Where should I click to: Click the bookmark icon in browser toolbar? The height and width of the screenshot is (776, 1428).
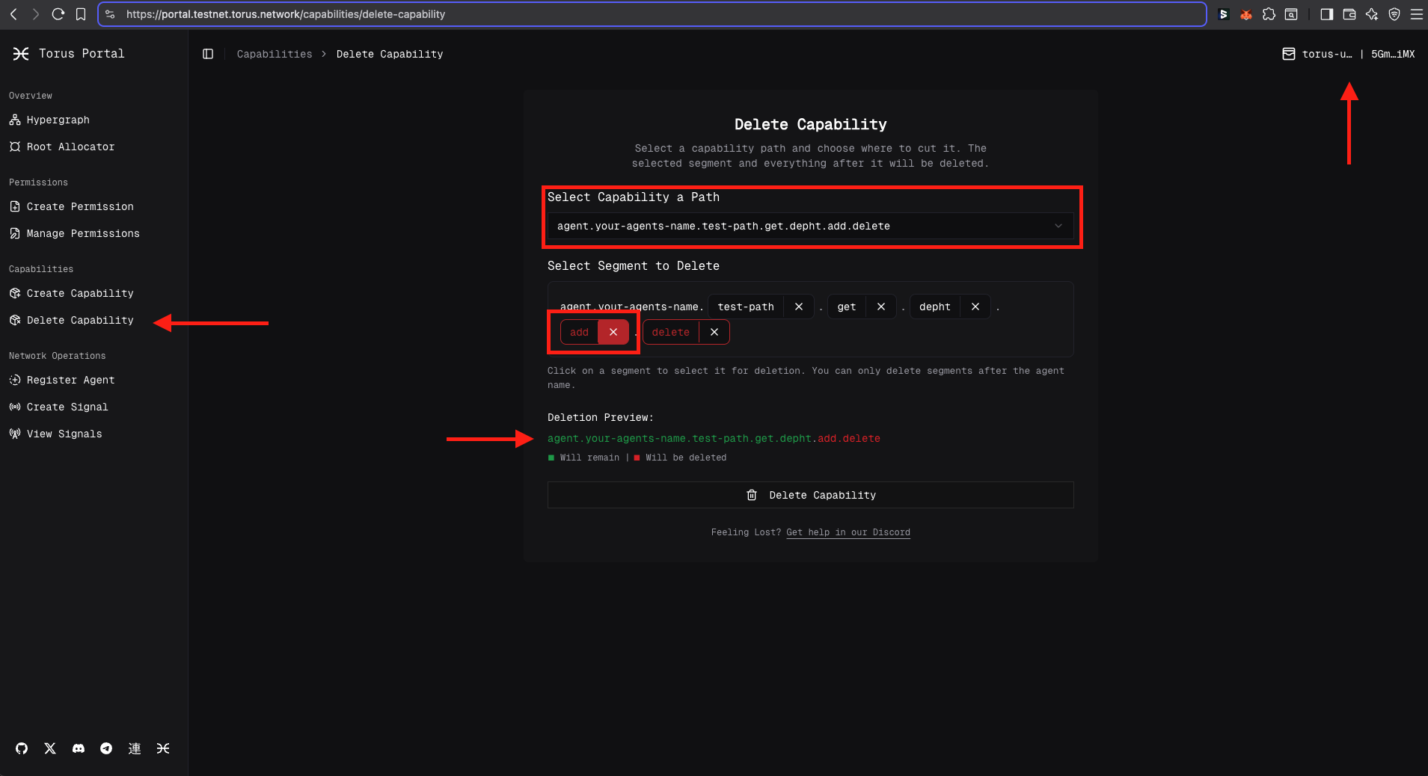(81, 14)
